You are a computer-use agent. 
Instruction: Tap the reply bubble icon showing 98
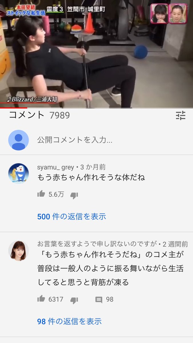click(x=99, y=300)
